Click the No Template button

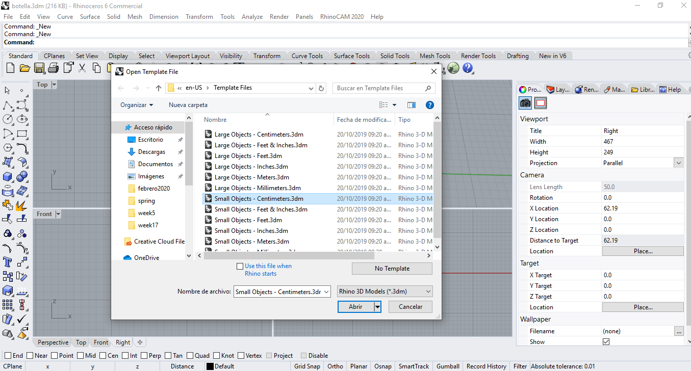[392, 269]
